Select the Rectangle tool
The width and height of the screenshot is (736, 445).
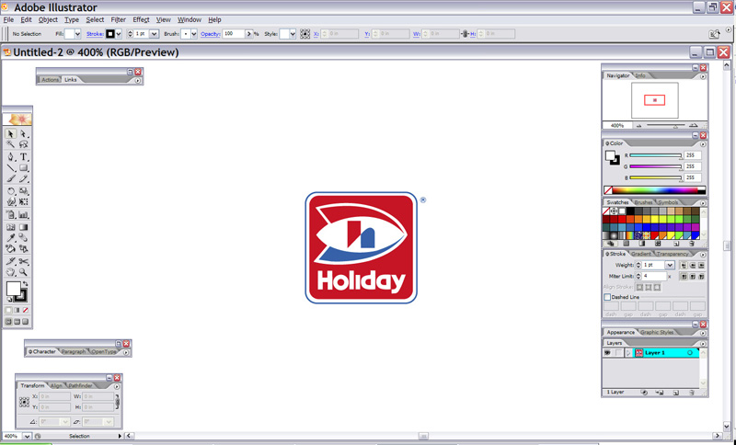click(23, 168)
